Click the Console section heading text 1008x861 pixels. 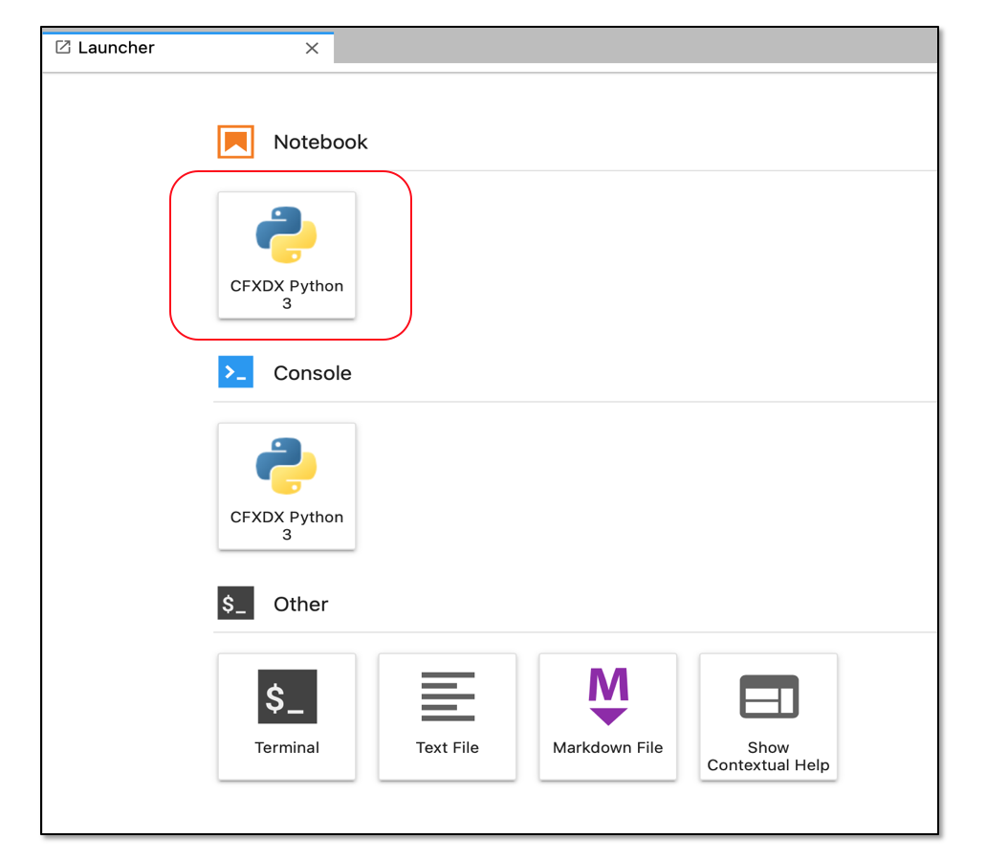click(313, 373)
